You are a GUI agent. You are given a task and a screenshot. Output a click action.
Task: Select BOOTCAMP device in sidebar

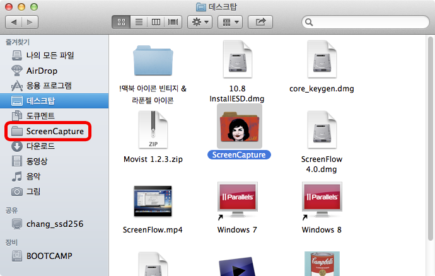54,256
